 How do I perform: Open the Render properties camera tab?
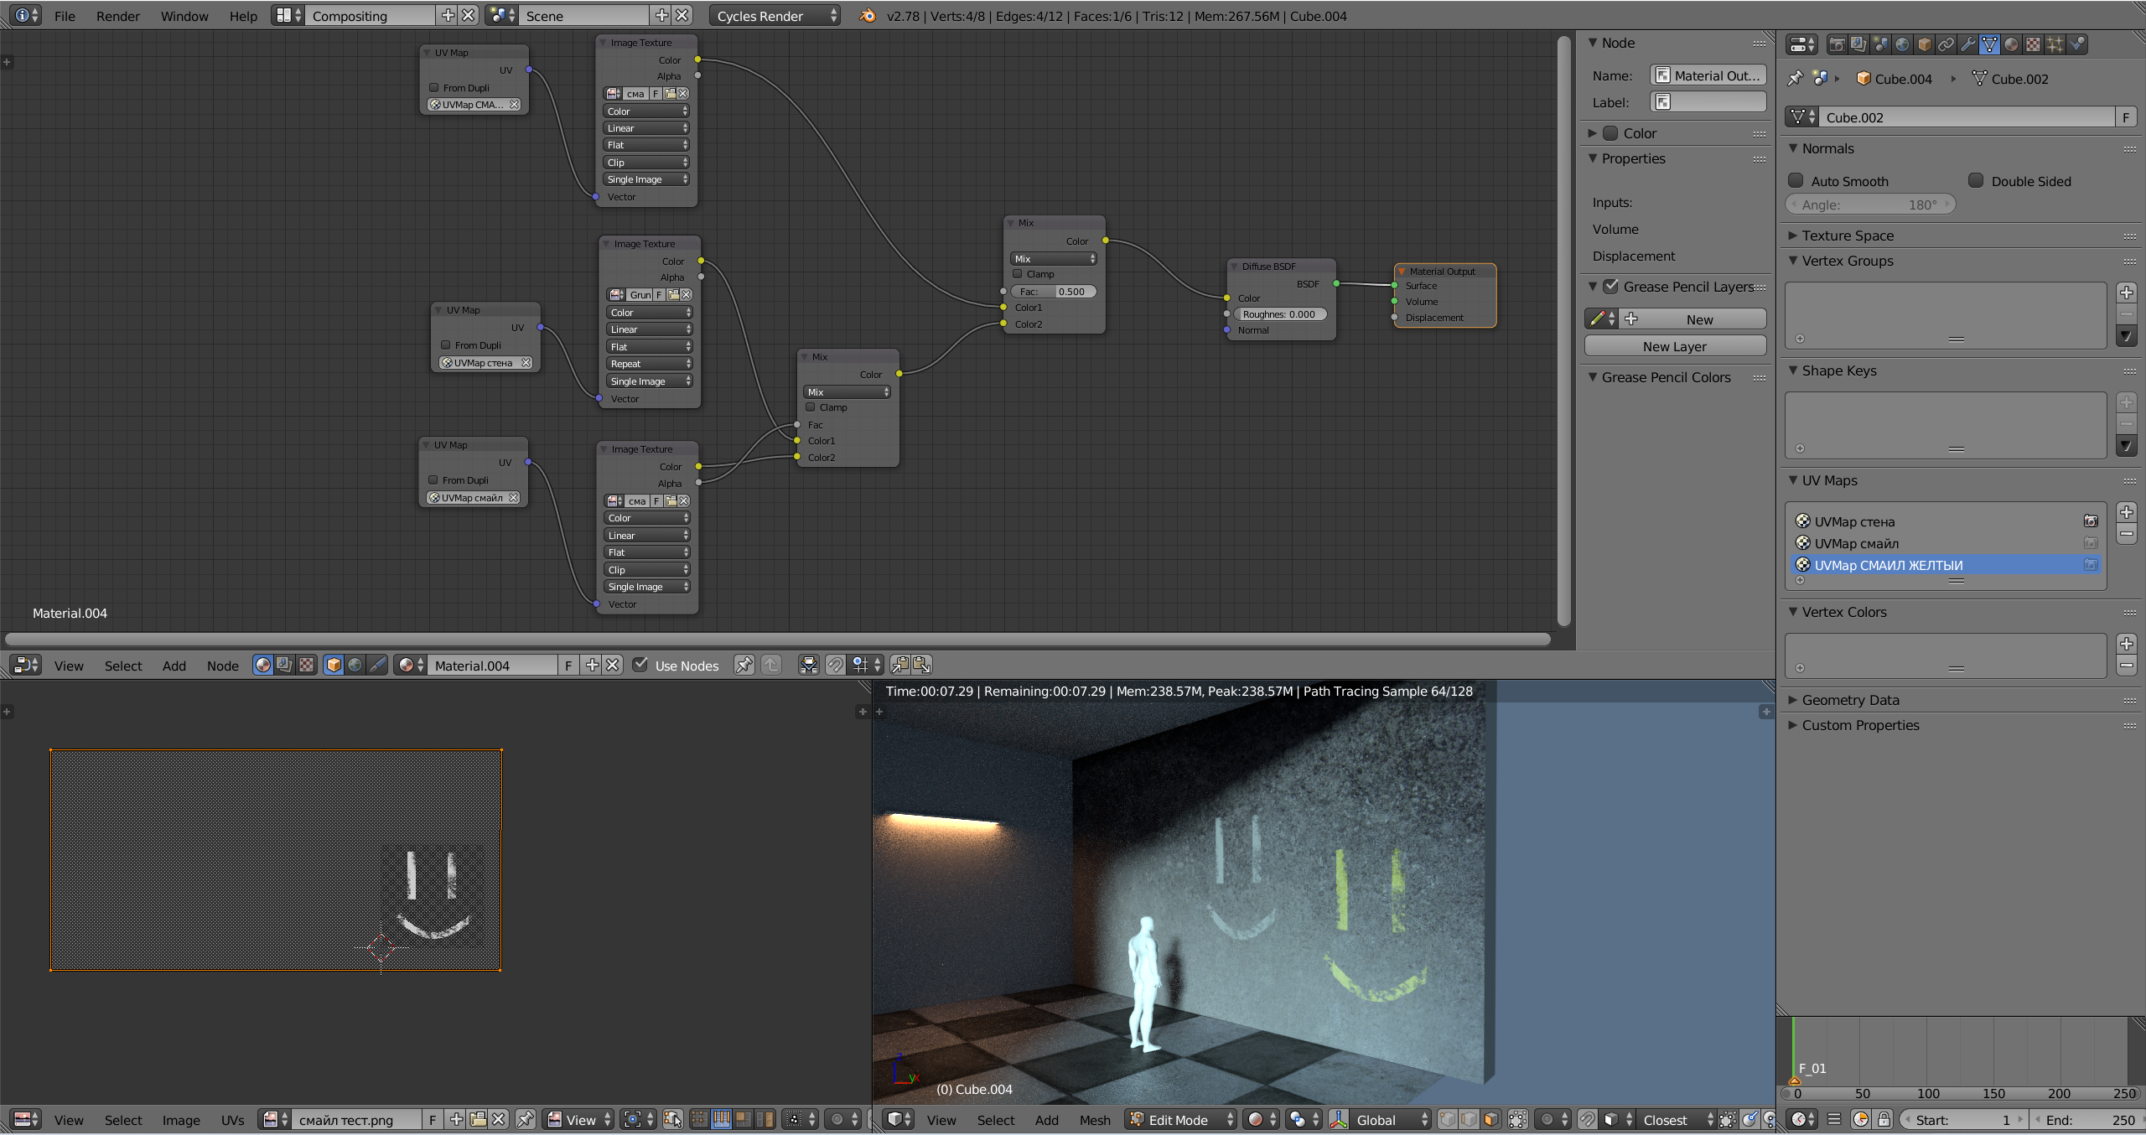[x=1838, y=44]
